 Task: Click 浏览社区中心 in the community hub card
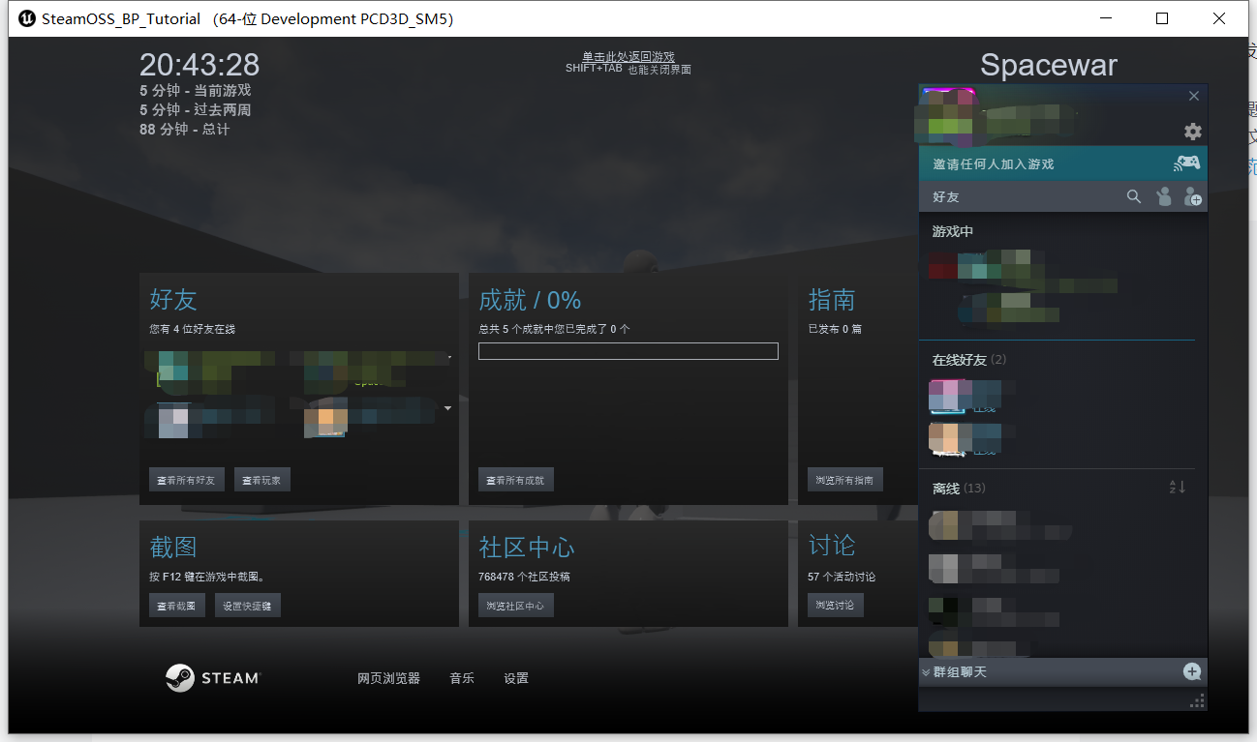point(515,605)
